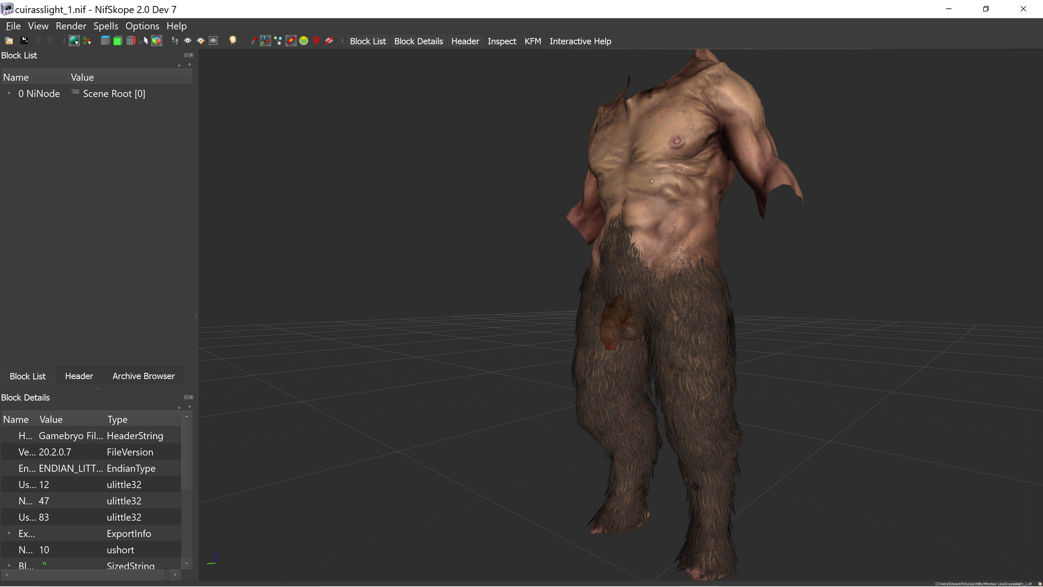Click Block Details Type column header
Screen dimensions: 1043x587
click(143, 420)
